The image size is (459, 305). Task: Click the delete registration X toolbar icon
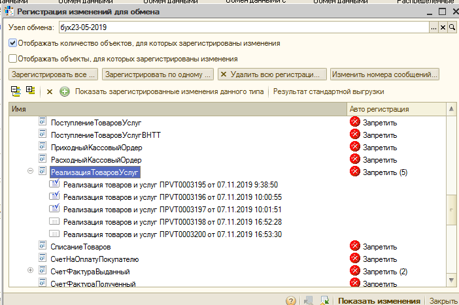tap(49, 92)
